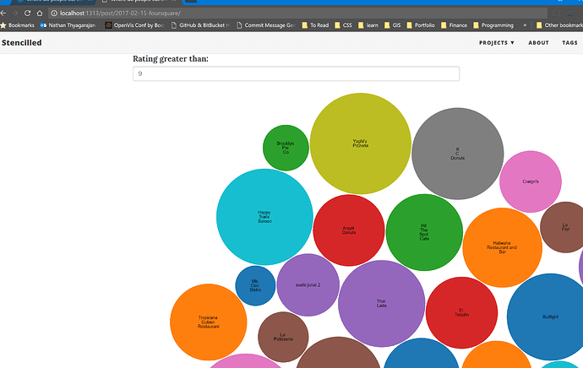The image size is (583, 368).
Task: Select the Hit The Spot Cafe bubble
Action: tap(424, 232)
